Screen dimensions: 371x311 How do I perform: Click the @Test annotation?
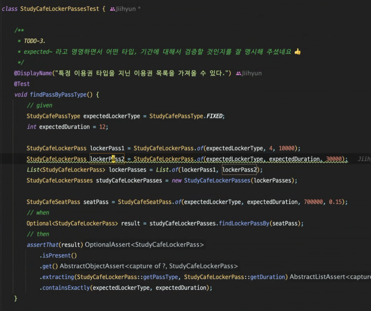[x=22, y=84]
